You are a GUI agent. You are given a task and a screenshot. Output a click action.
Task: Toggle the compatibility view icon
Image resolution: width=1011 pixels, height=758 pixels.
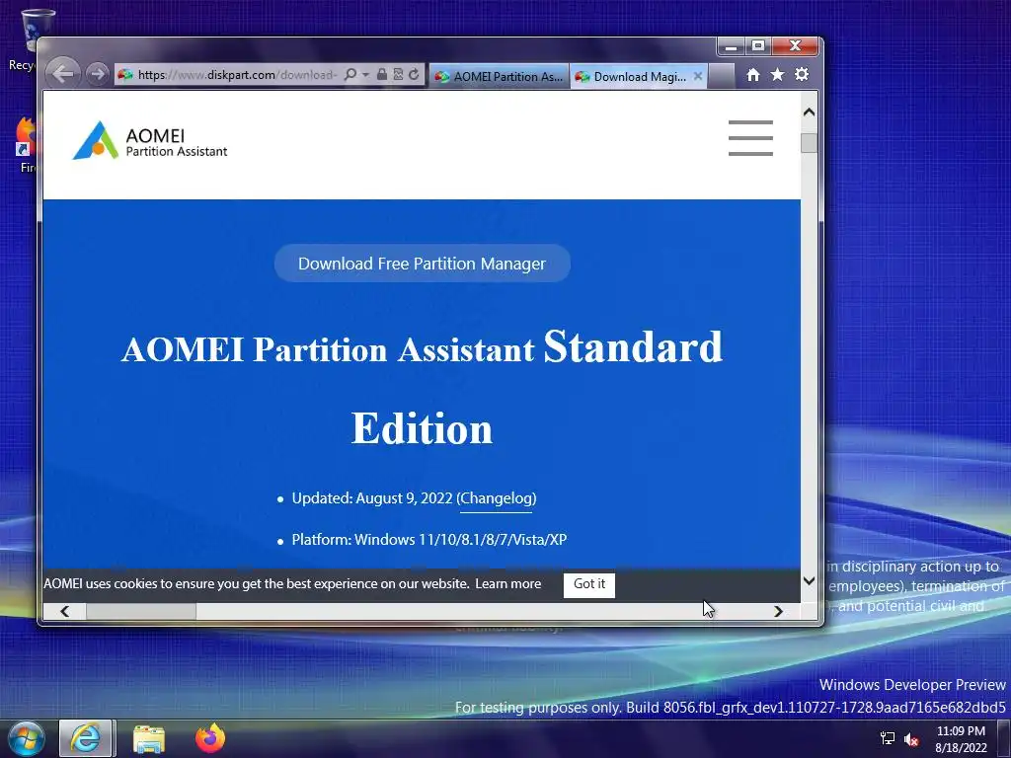pos(398,74)
